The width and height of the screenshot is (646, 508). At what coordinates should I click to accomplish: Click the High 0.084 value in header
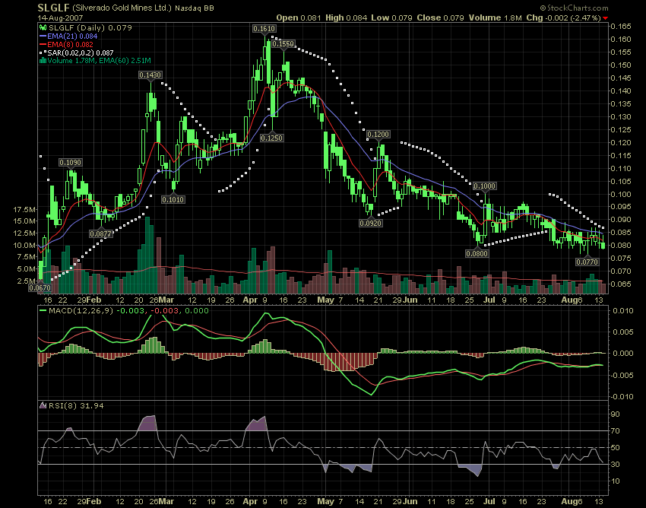346,17
